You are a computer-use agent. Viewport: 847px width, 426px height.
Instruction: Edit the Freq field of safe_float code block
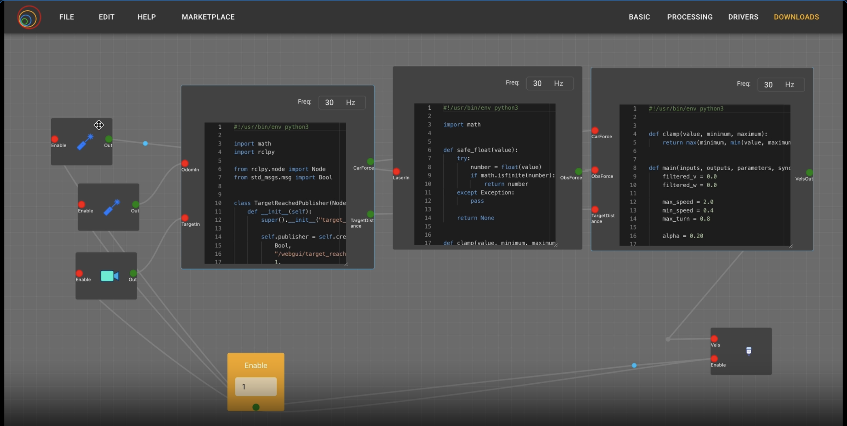(x=550, y=83)
